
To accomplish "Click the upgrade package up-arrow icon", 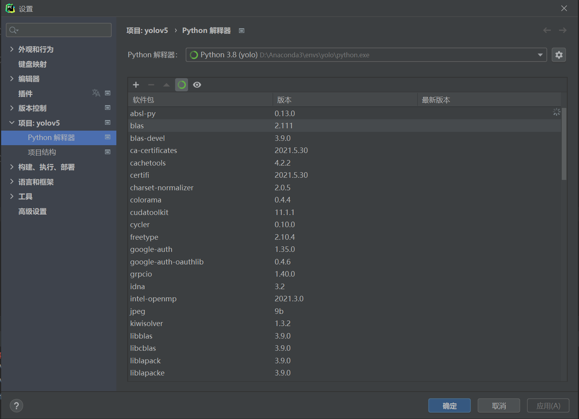I will point(166,85).
